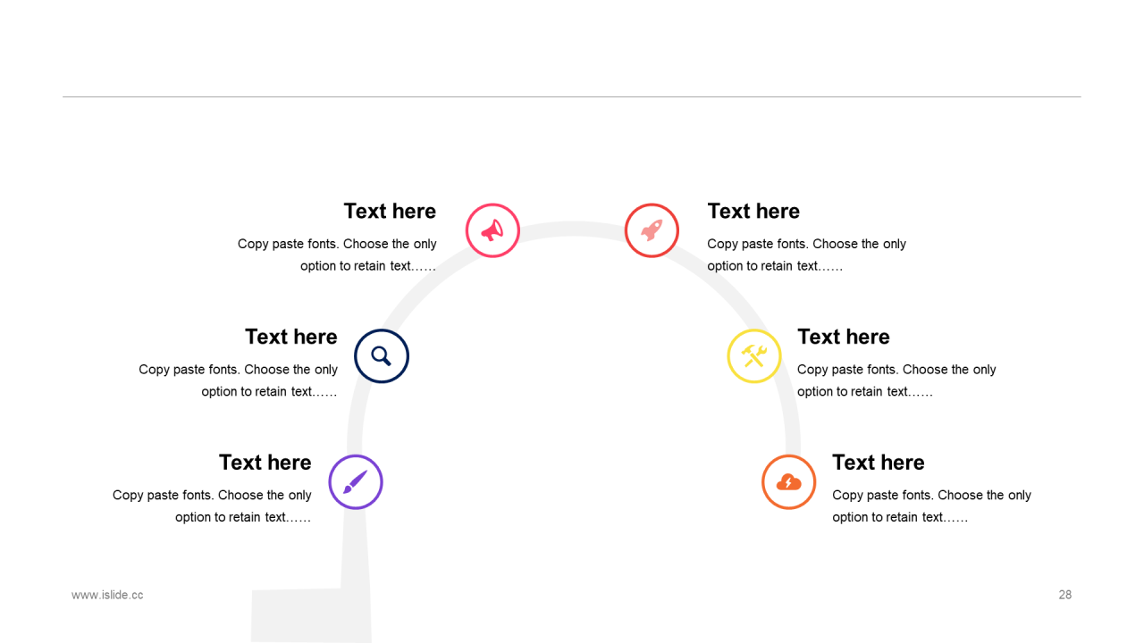This screenshot has height=643, width=1144.
Task: Select "Text here" heading beside rocket
Action: click(753, 212)
